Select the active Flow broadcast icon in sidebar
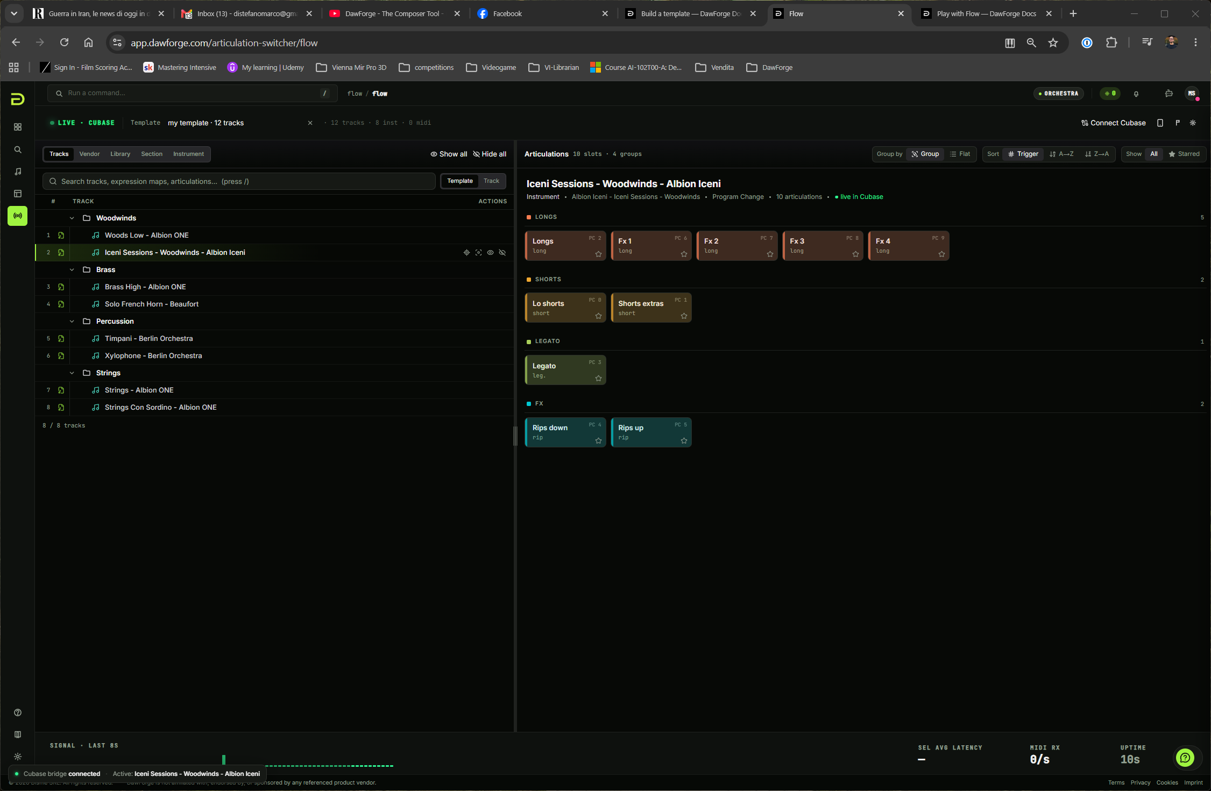This screenshot has width=1211, height=791. (18, 216)
